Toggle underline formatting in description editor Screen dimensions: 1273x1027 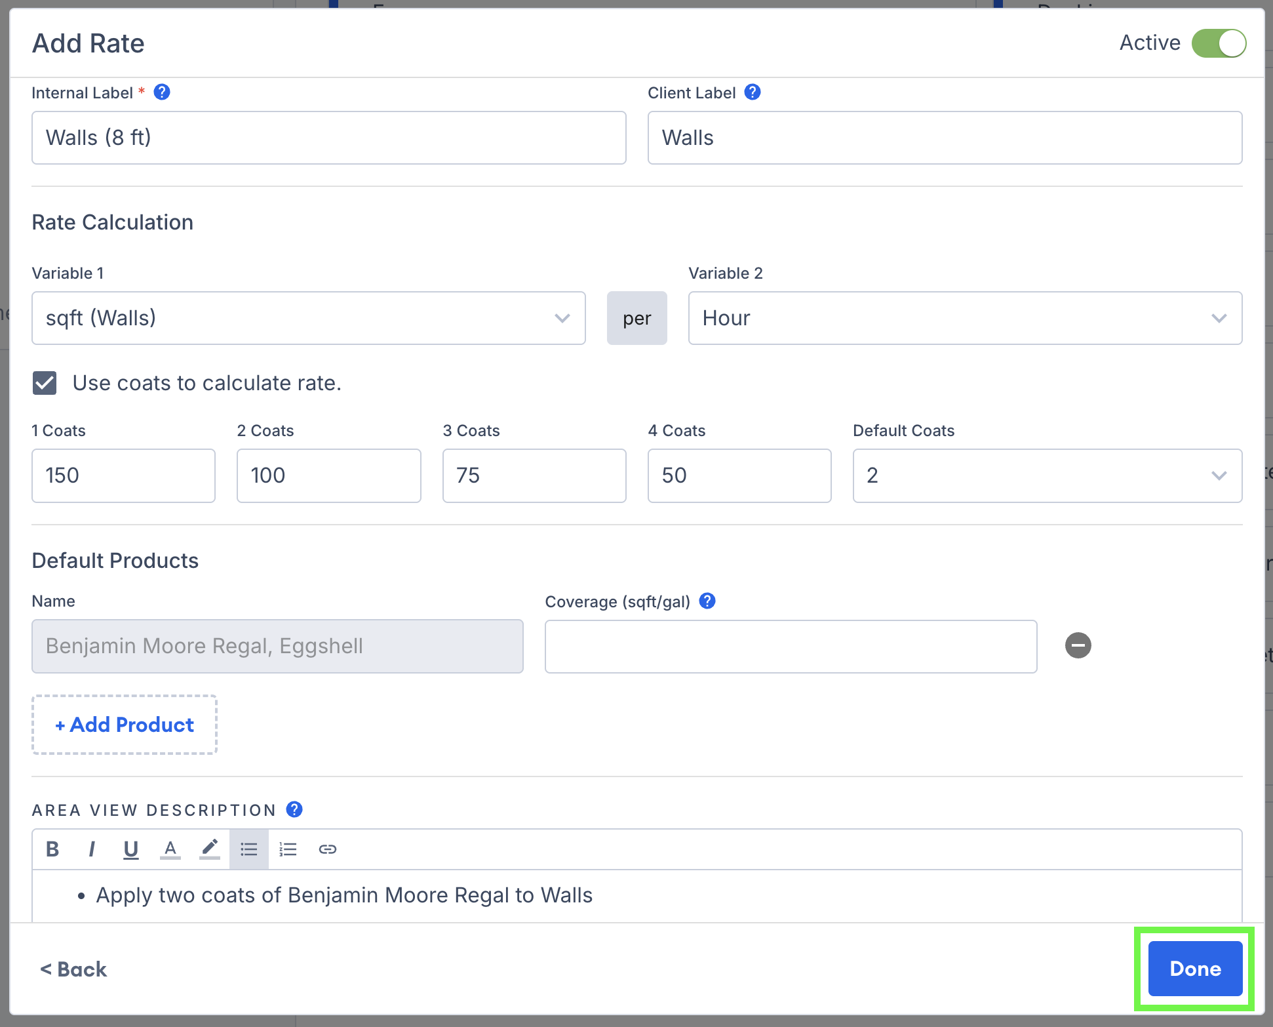(131, 849)
